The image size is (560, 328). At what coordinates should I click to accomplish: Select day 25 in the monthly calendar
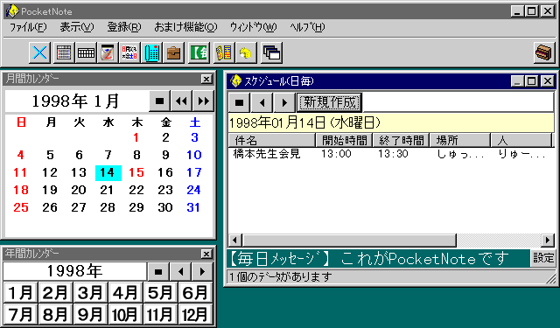tap(21, 207)
